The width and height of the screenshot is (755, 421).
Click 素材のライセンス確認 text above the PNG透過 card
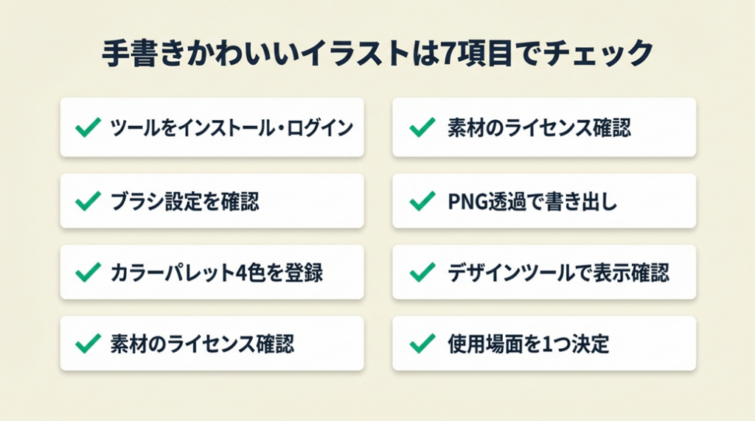coord(539,128)
